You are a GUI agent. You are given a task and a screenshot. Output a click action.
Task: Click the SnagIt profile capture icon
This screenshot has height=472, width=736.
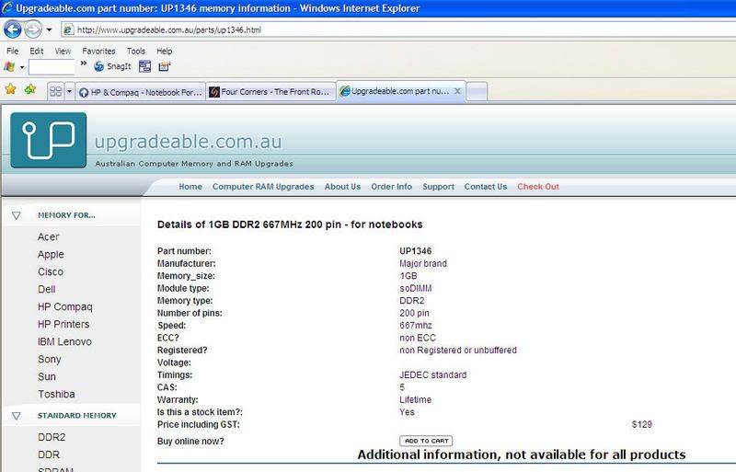point(165,66)
